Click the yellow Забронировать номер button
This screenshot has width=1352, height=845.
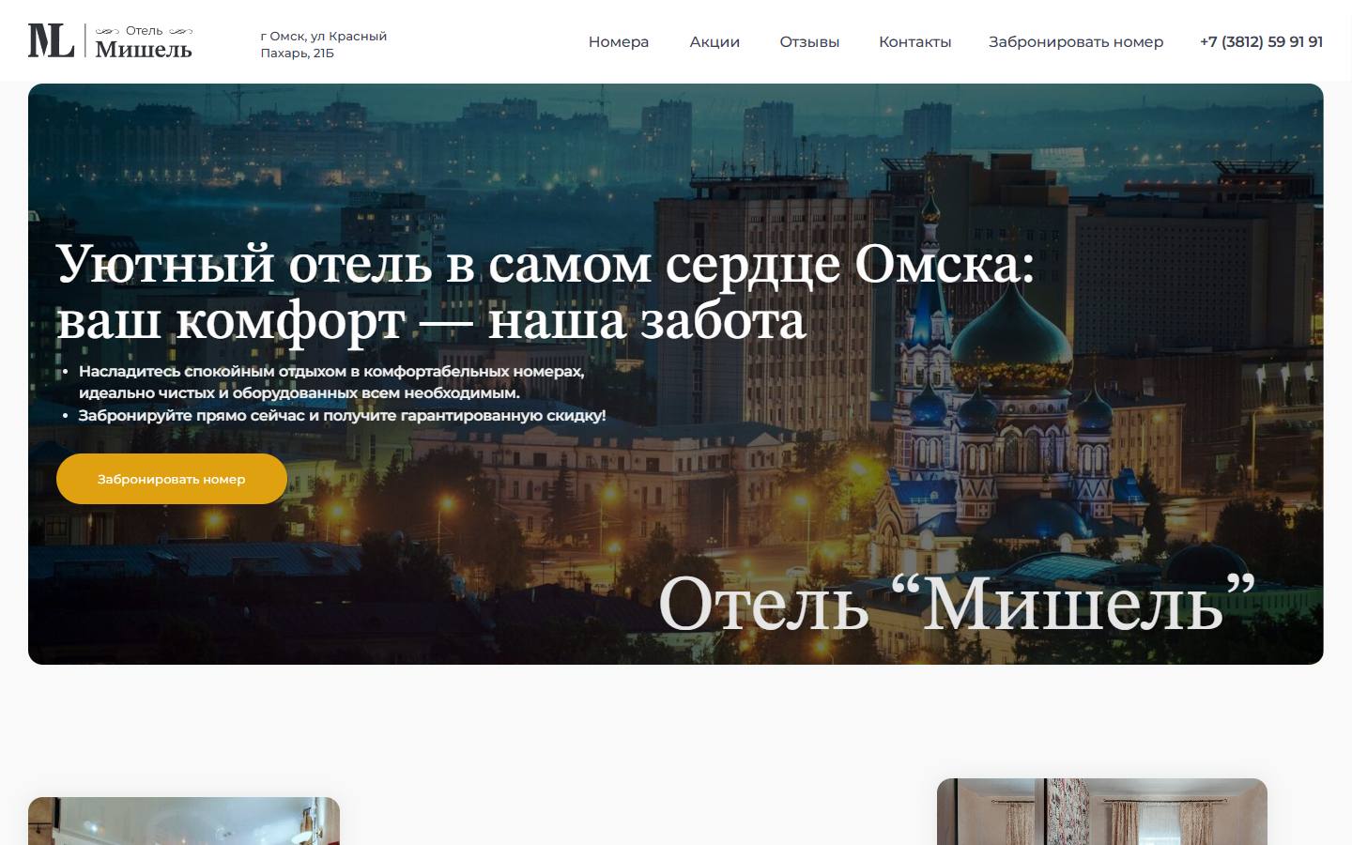pyautogui.click(x=172, y=479)
